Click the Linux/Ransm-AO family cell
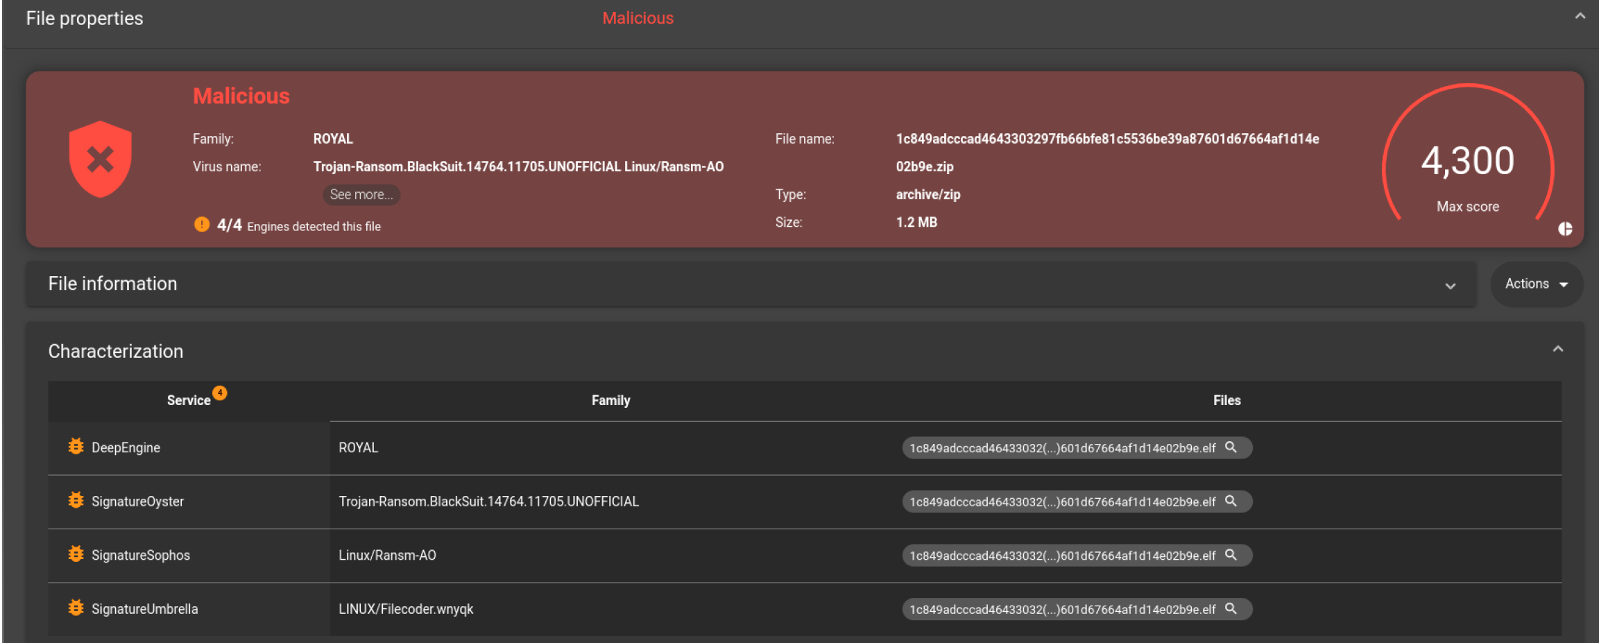Image resolution: width=1599 pixels, height=643 pixels. (387, 555)
